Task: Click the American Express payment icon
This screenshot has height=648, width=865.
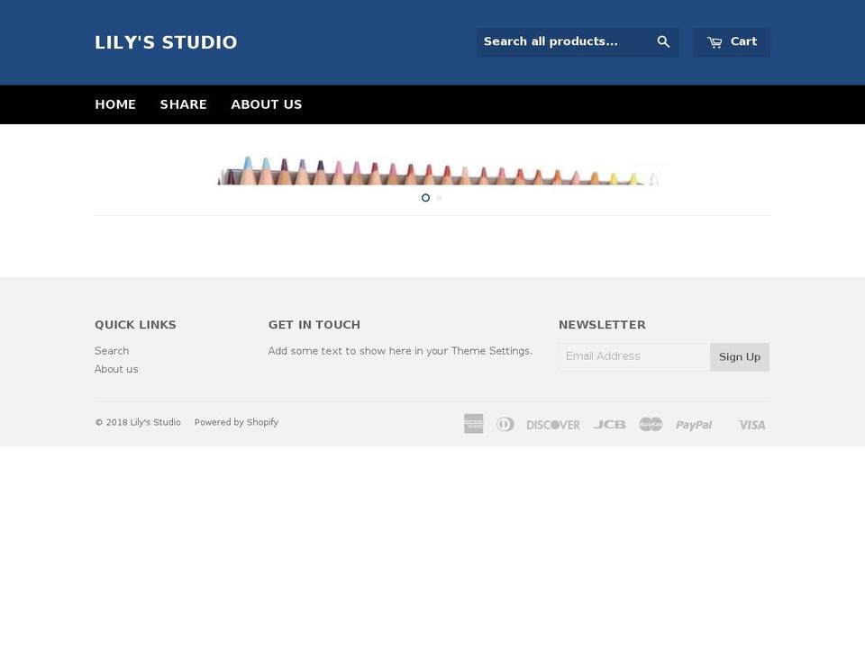Action: click(473, 424)
